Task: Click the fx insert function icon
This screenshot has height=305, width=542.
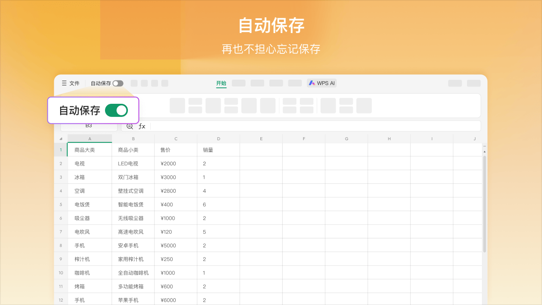Action: [142, 126]
